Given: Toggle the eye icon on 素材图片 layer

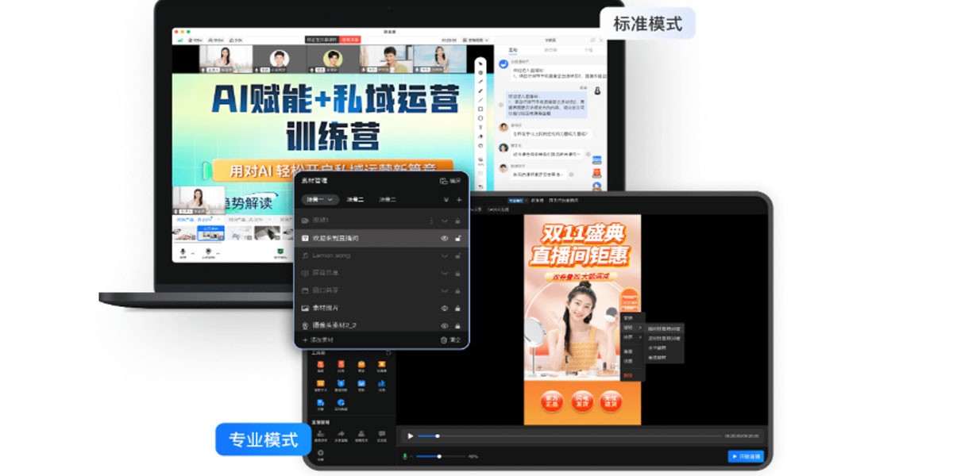Looking at the screenshot, I should click(x=444, y=308).
